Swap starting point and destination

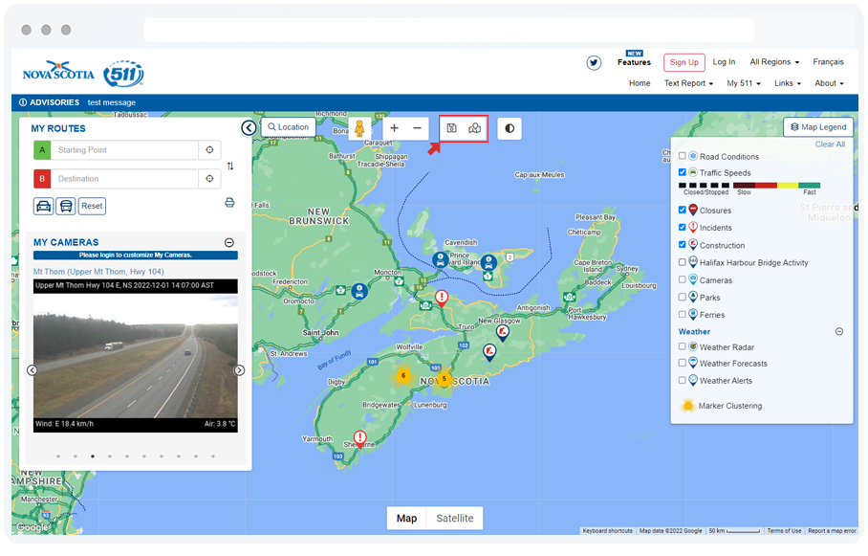point(229,166)
